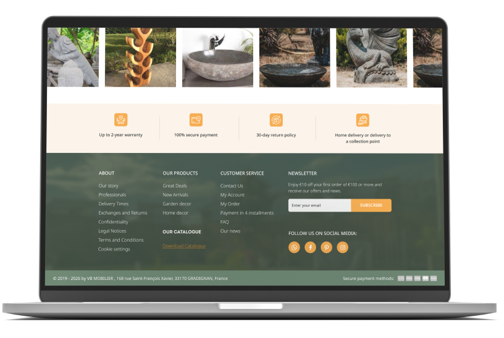Screen dimensions: 504x338
Task: Click the SUBSCRIBE button
Action: coord(371,205)
